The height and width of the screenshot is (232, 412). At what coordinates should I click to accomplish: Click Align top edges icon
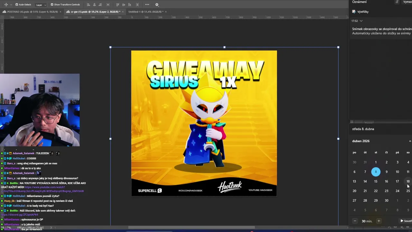coord(117,5)
